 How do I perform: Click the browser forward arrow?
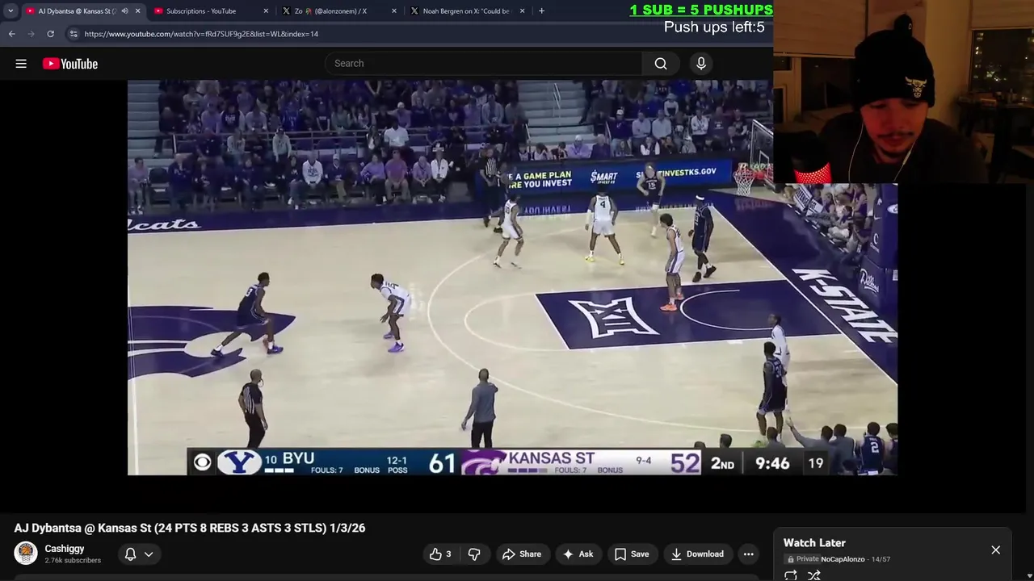click(x=31, y=34)
